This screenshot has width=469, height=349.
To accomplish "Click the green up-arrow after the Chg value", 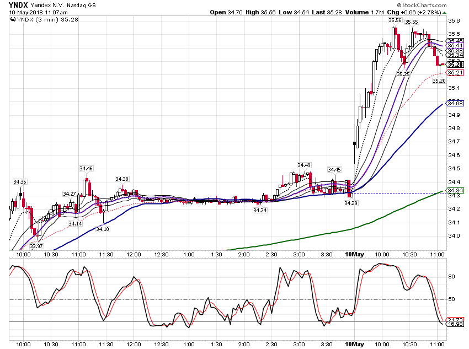I will 445,13.
